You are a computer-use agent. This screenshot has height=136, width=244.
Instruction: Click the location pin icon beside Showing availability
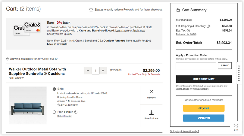pos(7,59)
